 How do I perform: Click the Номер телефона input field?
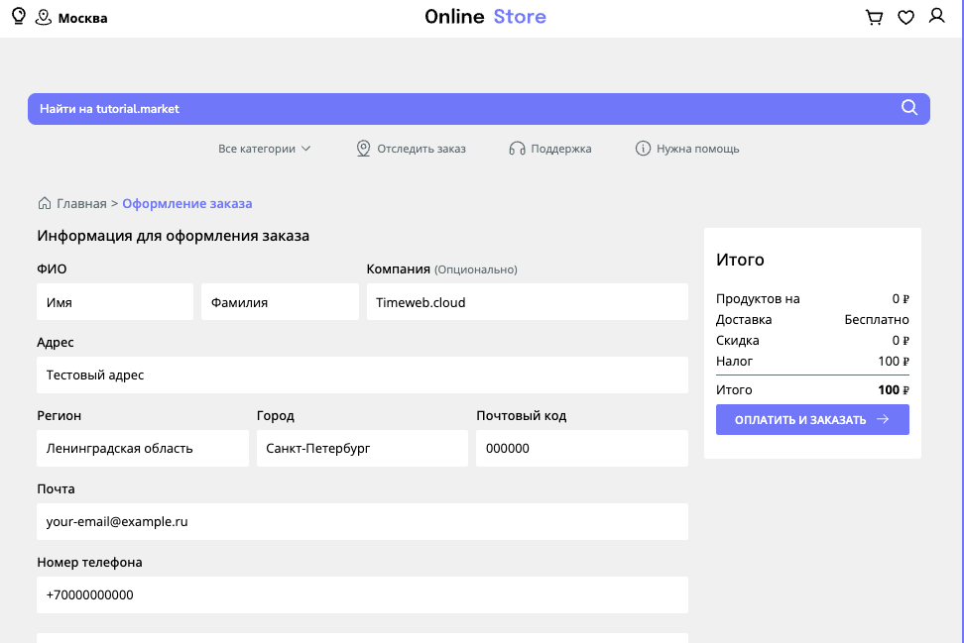[x=362, y=594]
